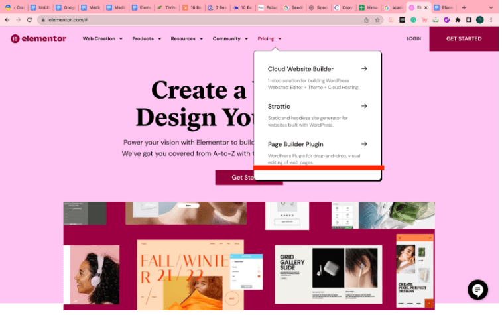Image resolution: width=502 pixels, height=315 pixels.
Task: Click the Grid Gallery Slide thumbnail
Action: coord(328,275)
